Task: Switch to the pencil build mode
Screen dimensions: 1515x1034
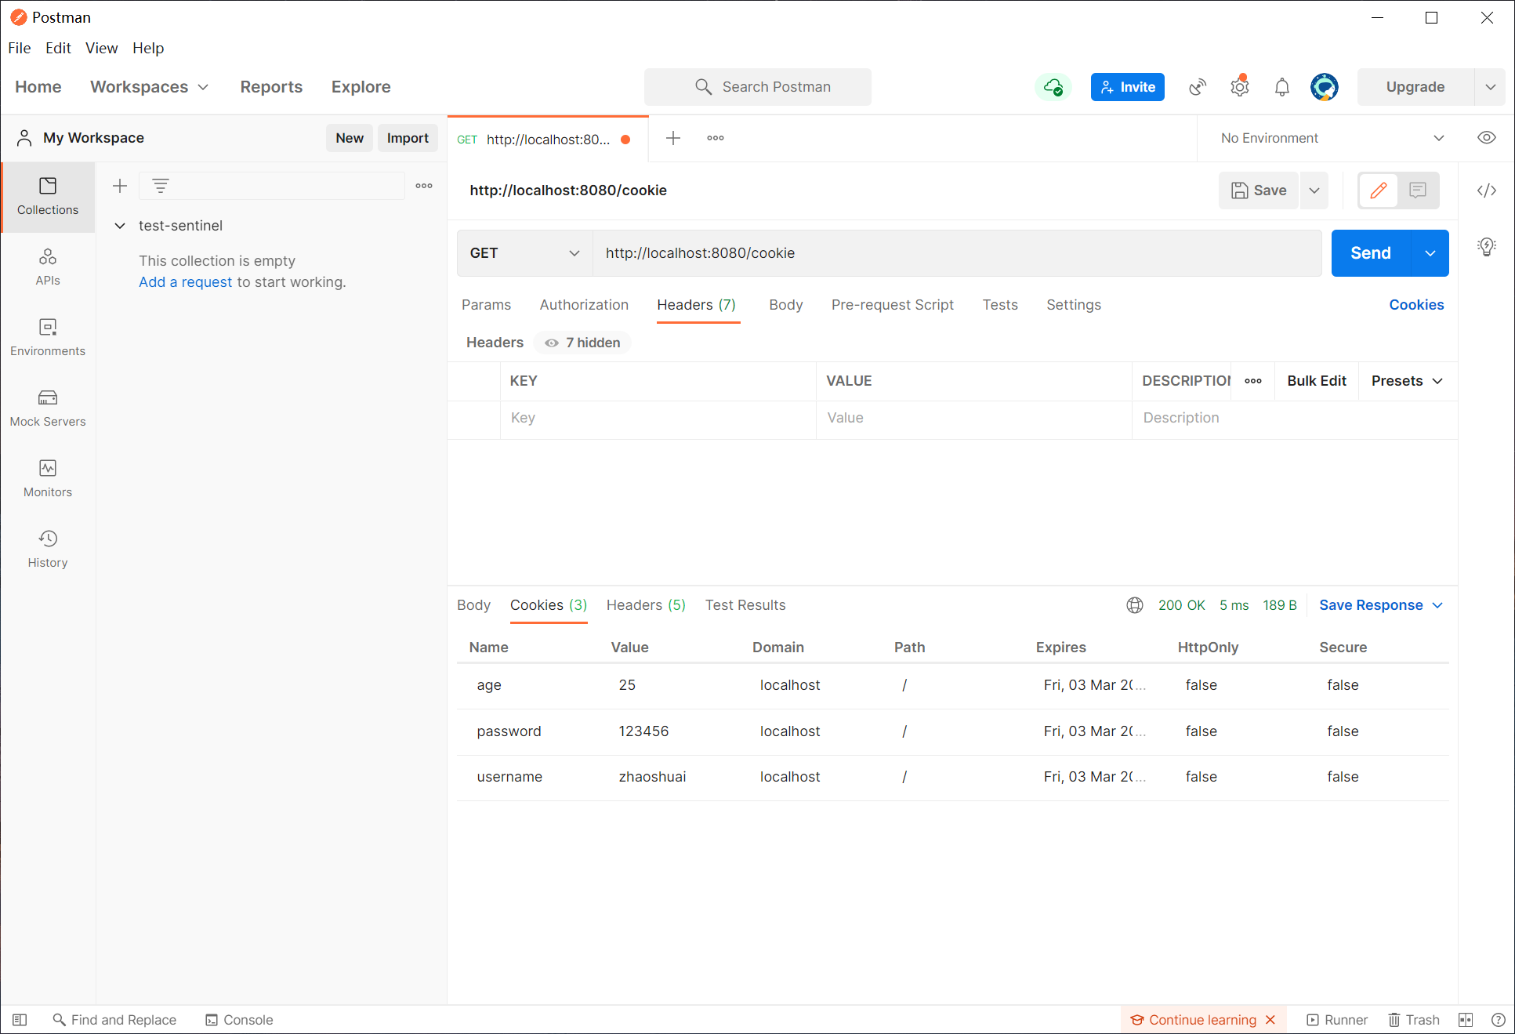Action: click(x=1379, y=190)
